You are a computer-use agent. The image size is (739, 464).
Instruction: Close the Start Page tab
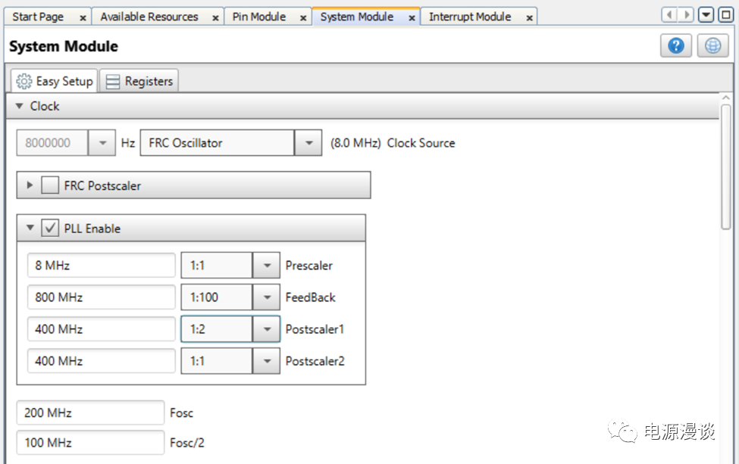point(83,17)
